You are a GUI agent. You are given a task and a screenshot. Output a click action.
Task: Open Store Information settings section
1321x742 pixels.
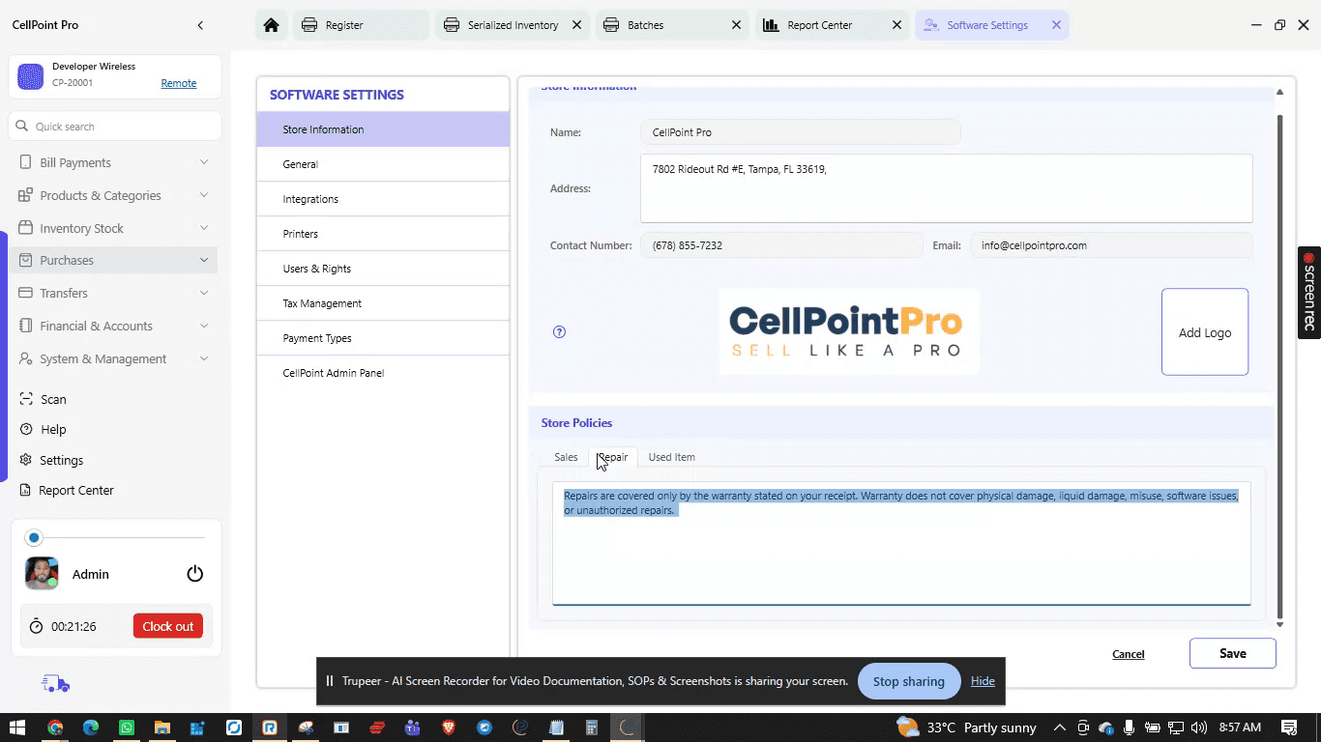(x=383, y=129)
